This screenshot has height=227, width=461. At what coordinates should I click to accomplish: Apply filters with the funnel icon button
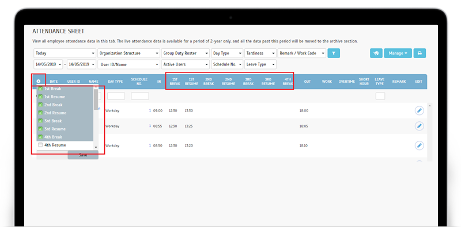(334, 53)
